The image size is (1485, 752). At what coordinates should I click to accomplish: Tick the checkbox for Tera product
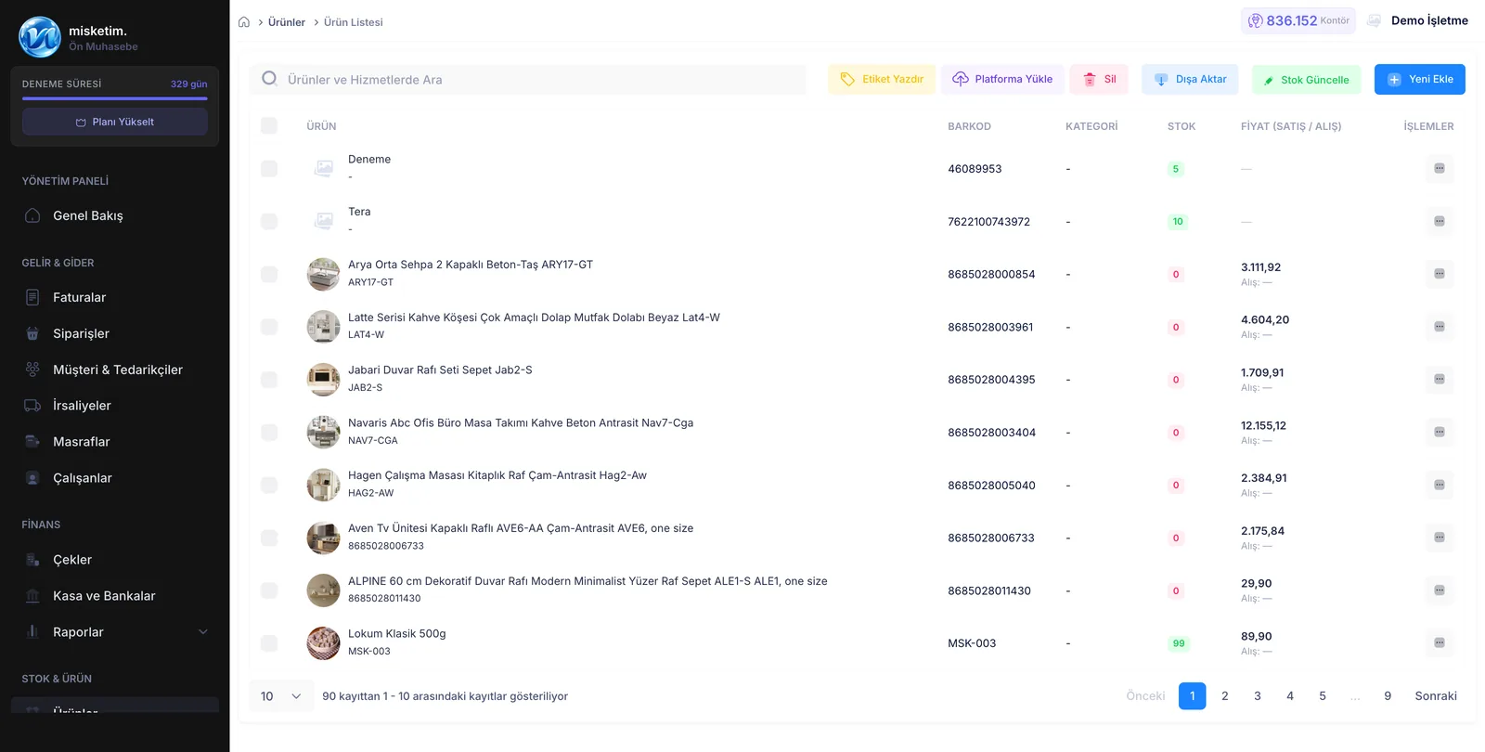(x=269, y=222)
